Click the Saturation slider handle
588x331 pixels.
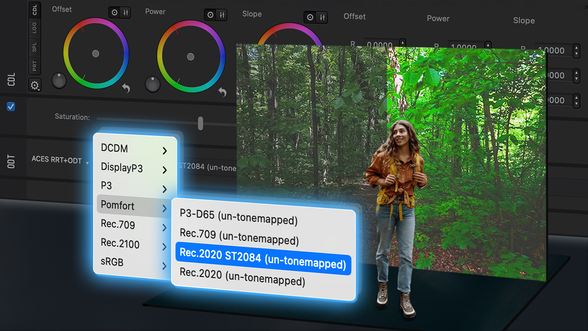coord(200,123)
